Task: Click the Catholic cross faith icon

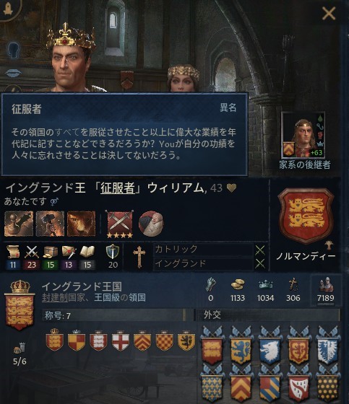Action: tap(139, 257)
